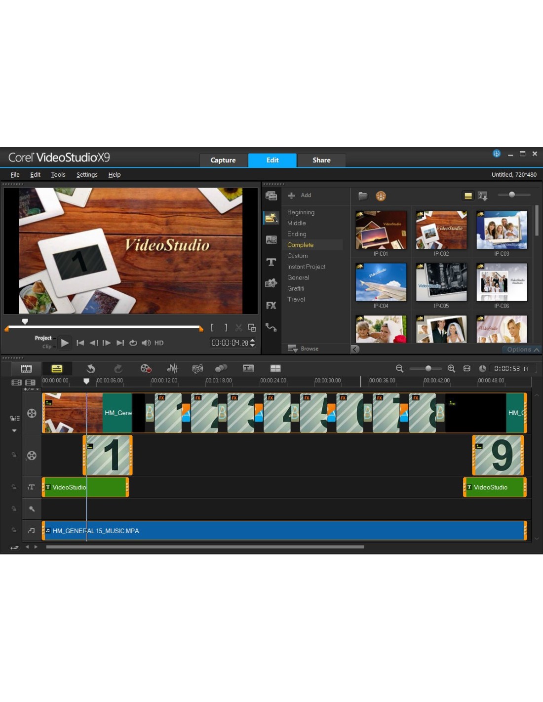This screenshot has height=702, width=543.
Task: Step to the previous frame
Action: pos(93,343)
